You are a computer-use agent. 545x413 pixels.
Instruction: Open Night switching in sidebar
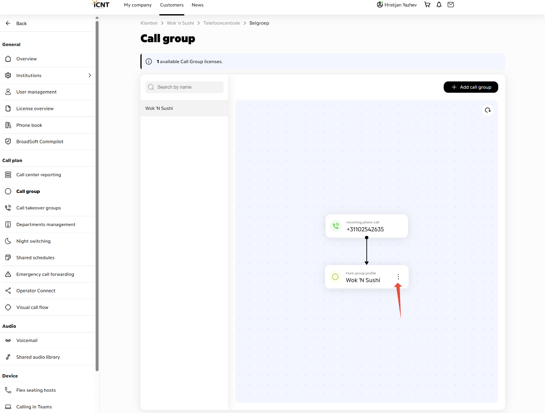pos(48,241)
